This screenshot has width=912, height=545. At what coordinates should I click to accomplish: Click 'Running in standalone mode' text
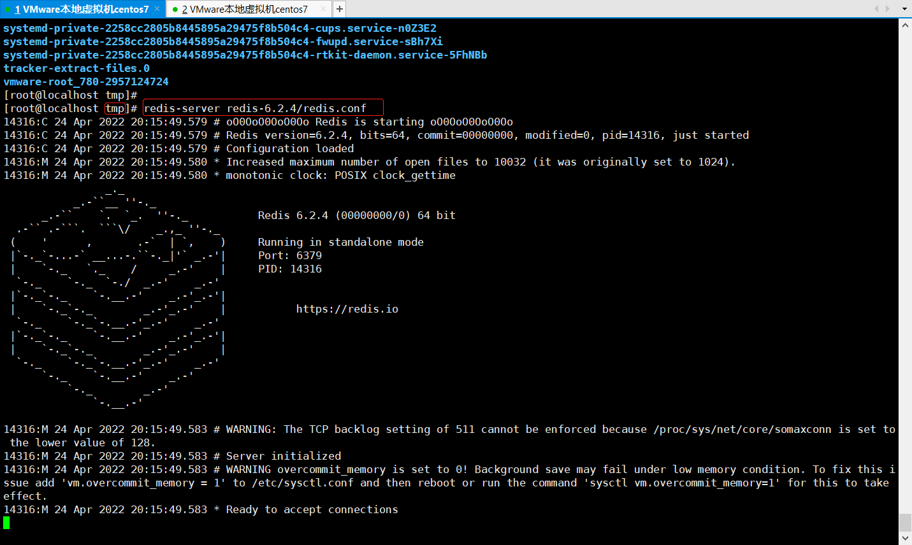(341, 242)
